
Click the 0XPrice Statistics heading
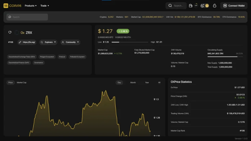point(181,82)
